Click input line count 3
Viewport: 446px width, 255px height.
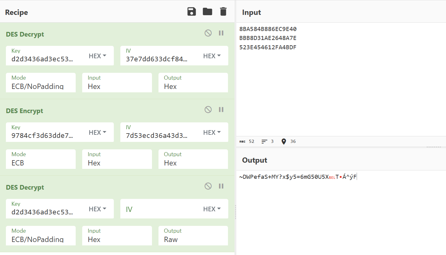268,141
